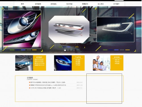Click the 研发团队 yellow panel heading
This screenshot has width=142, height=107.
[117, 57]
